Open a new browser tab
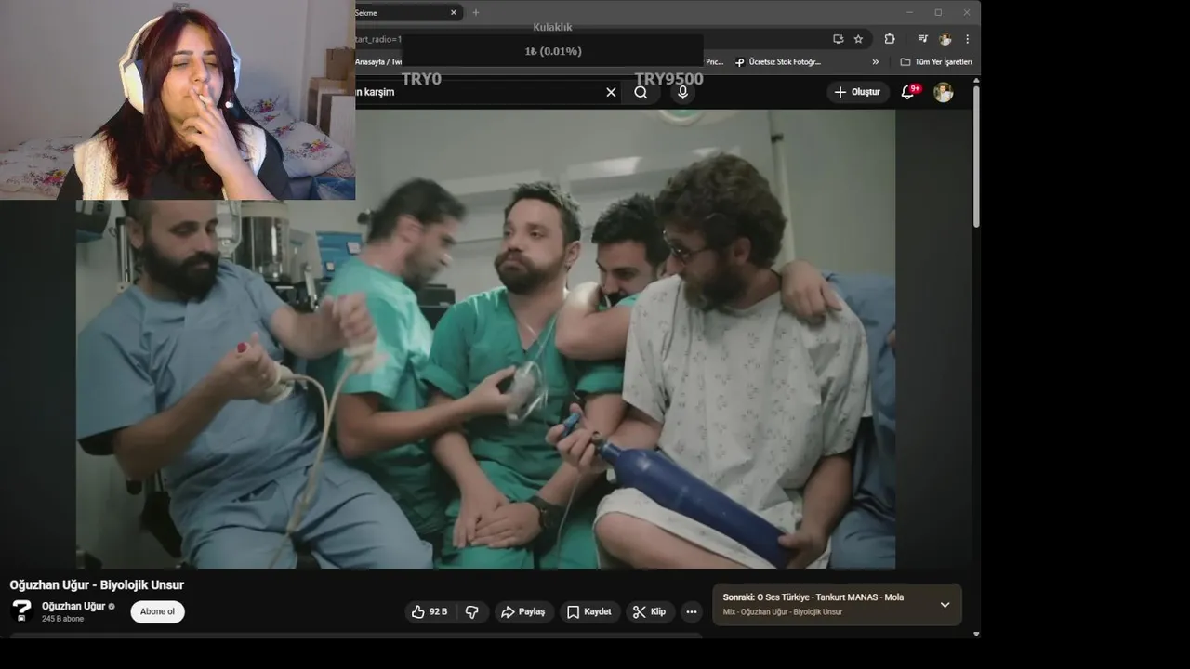This screenshot has width=1190, height=669. pyautogui.click(x=476, y=13)
